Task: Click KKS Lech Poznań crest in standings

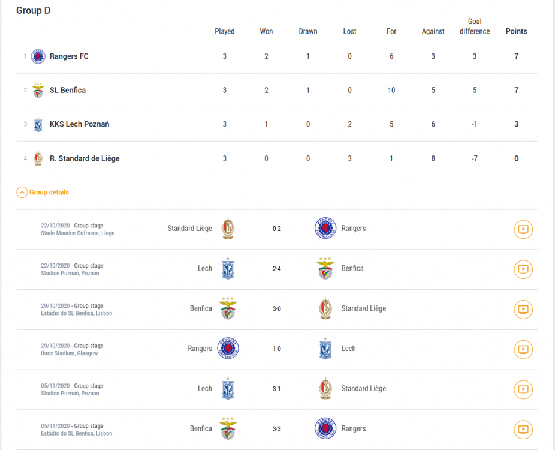Action: [38, 124]
